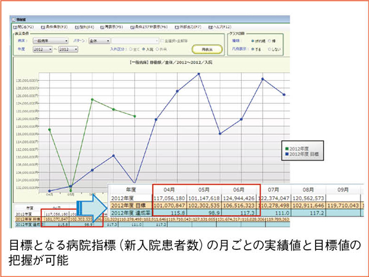
Task: Open the 病床 dropdown showing 一般病床
Action: [x=49, y=41]
